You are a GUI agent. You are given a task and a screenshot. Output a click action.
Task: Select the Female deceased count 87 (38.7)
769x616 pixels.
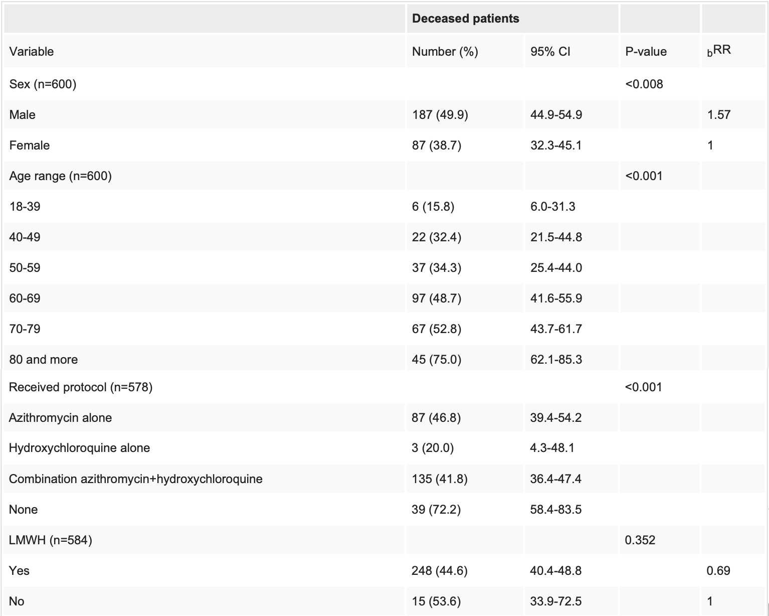tap(436, 145)
